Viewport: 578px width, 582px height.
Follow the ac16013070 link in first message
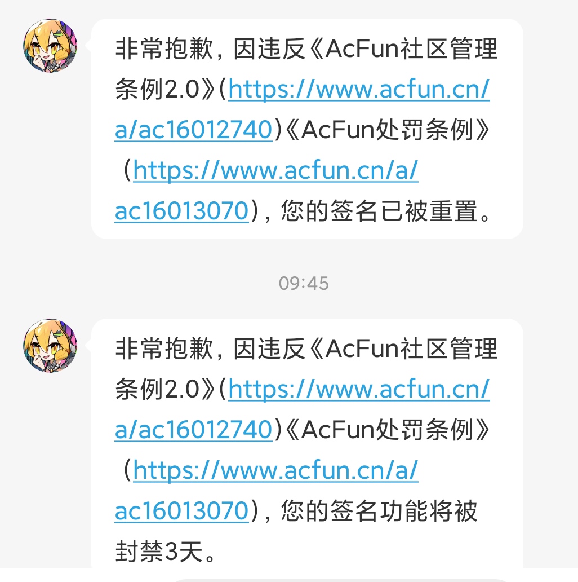[x=181, y=211]
